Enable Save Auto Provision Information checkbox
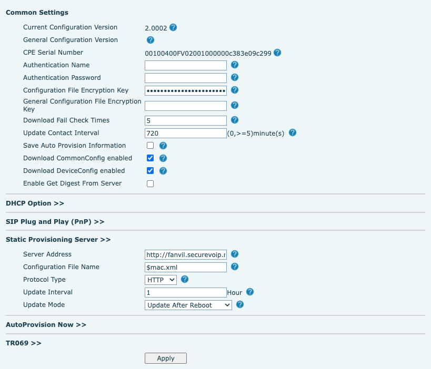Screen dimensions: 431x369 [150, 145]
